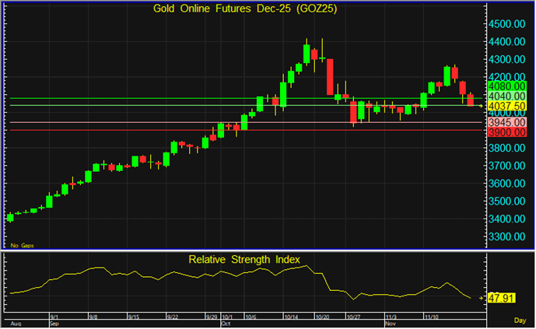The image size is (536, 329).
Task: Click the RSI arrow marker beside 47.91
Action: (x=481, y=298)
